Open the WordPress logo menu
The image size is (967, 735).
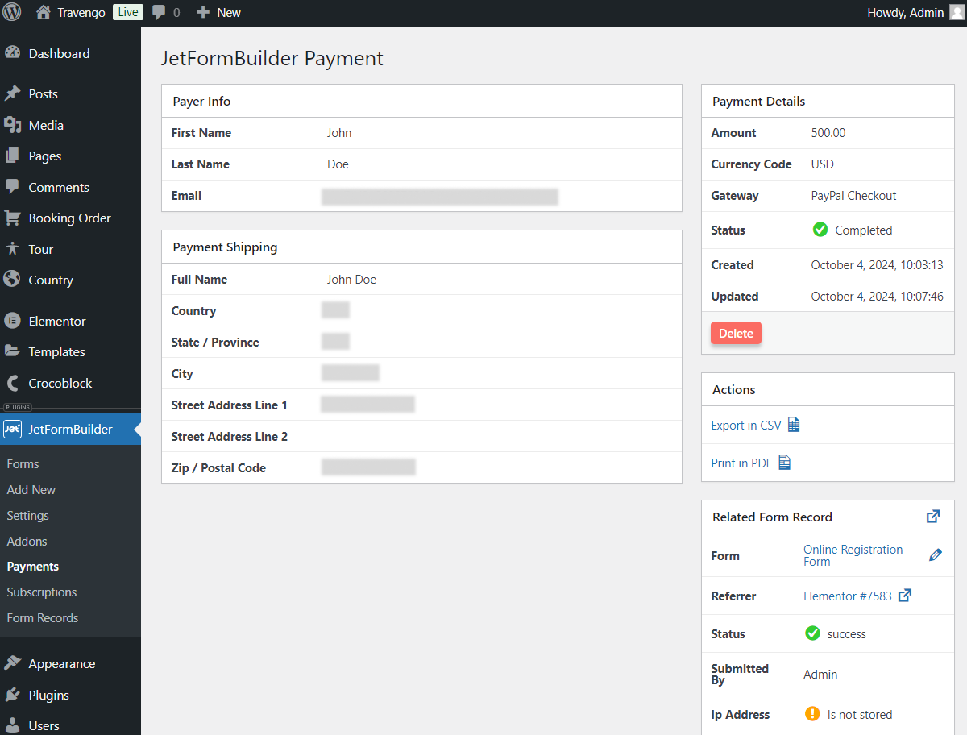[x=11, y=12]
